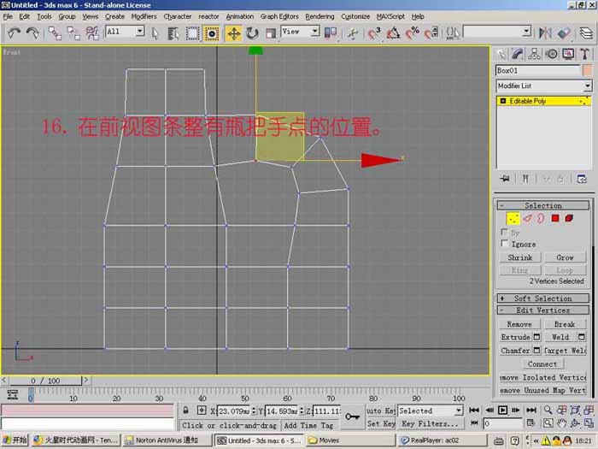Screen dimensions: 598x449
Task: Click the X coordinate input field
Action: click(x=234, y=411)
